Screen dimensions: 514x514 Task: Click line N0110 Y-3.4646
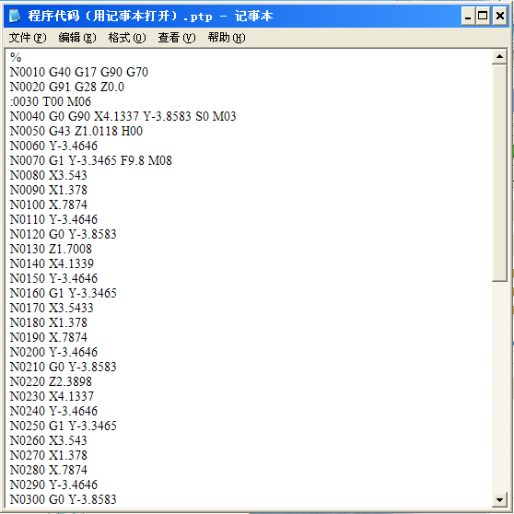coord(53,219)
